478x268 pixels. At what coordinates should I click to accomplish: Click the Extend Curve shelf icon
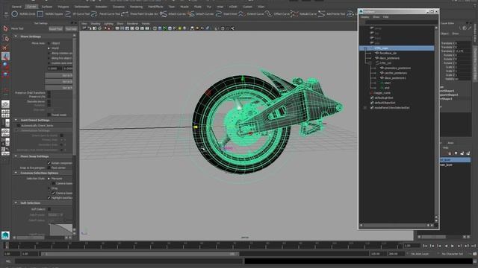pos(242,14)
